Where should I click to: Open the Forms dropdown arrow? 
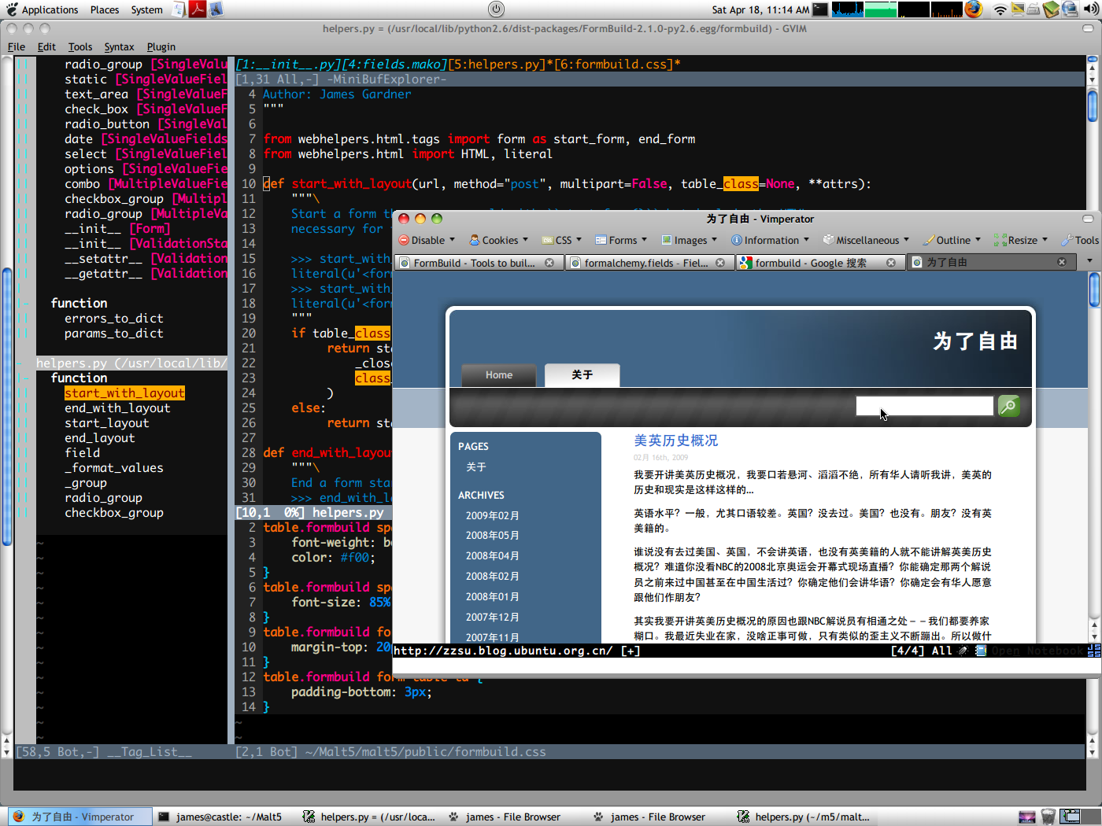645,240
